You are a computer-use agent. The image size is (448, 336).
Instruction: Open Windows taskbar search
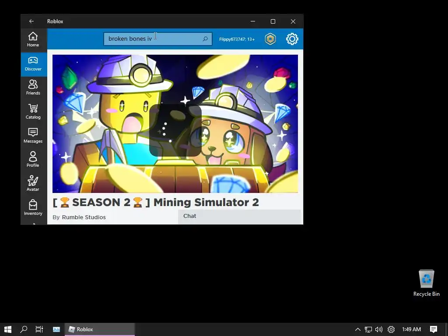pyautogui.click(x=24, y=329)
